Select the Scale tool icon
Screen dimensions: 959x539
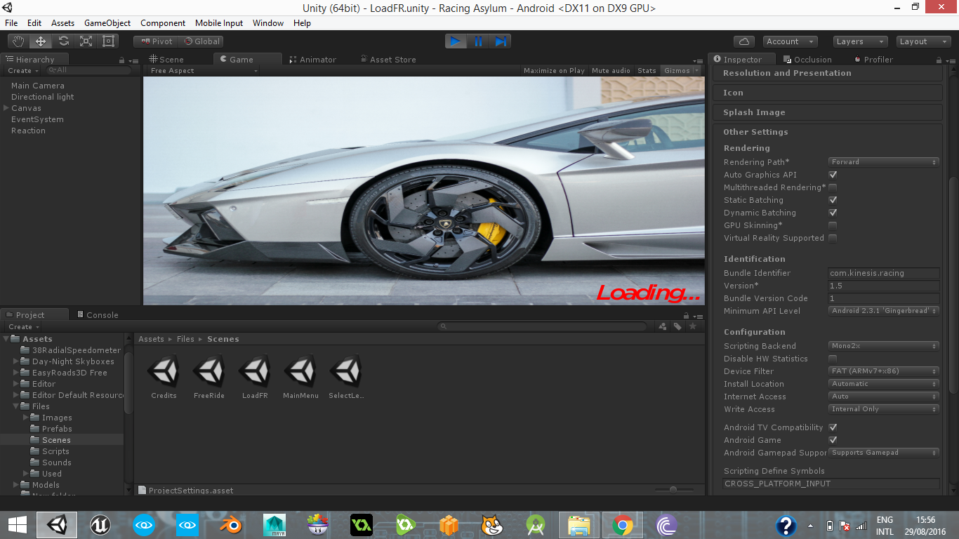point(86,41)
